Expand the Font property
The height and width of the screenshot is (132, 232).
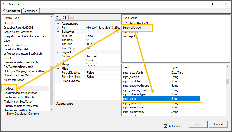[x=58, y=28]
